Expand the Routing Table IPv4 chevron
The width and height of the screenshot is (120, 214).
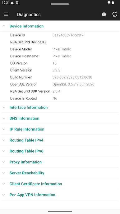[4, 140]
